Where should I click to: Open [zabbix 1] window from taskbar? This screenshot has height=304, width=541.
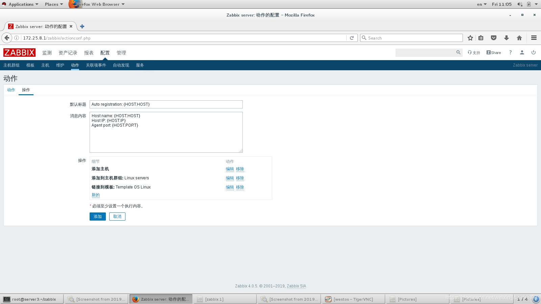(x=225, y=299)
